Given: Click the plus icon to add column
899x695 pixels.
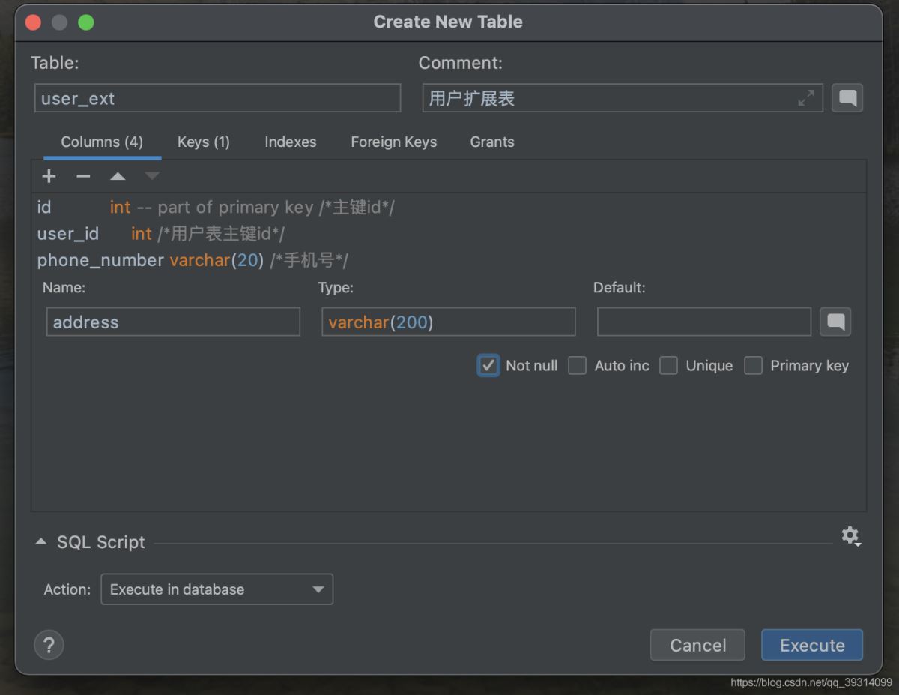Looking at the screenshot, I should (49, 176).
